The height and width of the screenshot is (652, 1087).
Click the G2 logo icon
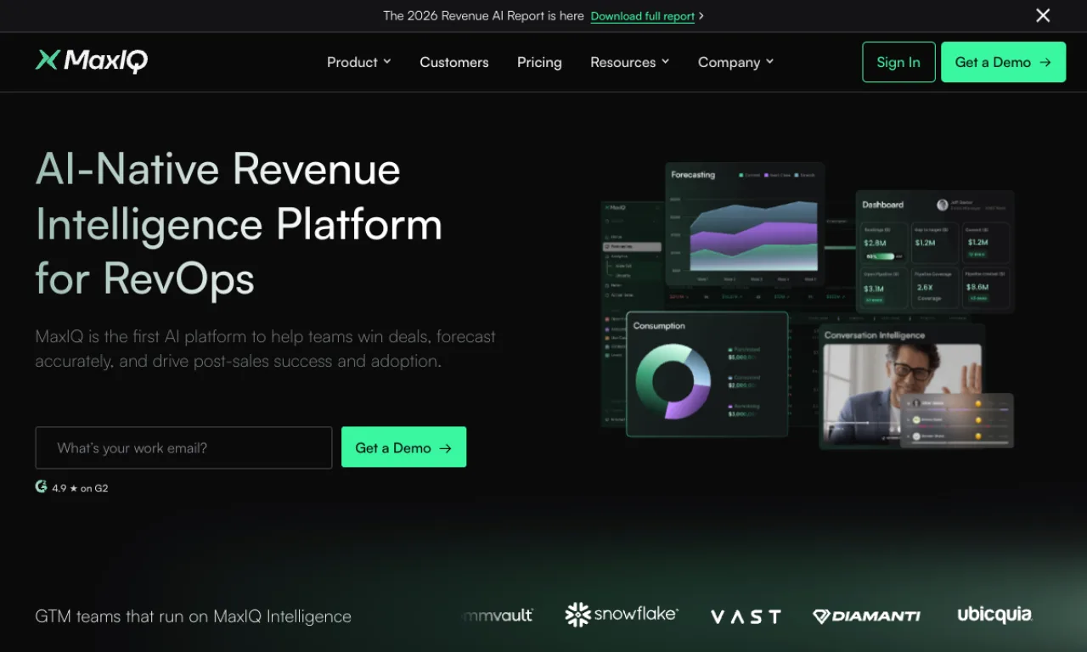tap(41, 486)
